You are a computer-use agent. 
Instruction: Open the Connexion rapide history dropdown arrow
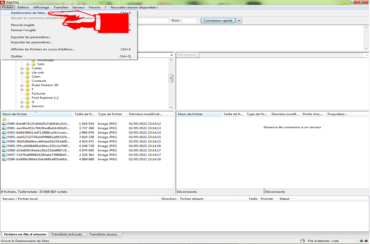239,20
